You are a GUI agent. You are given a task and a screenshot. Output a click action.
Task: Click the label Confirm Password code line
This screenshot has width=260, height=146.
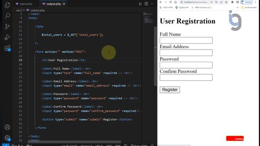coord(72,107)
